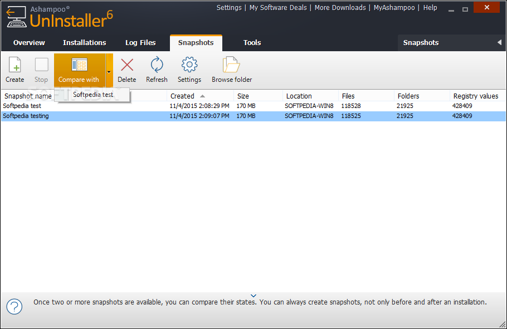Viewport: 507px width, 329px height.
Task: Open the Tools tab
Action: 252,43
